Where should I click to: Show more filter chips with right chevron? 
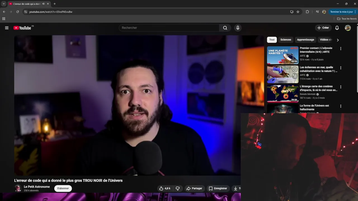pyautogui.click(x=338, y=40)
